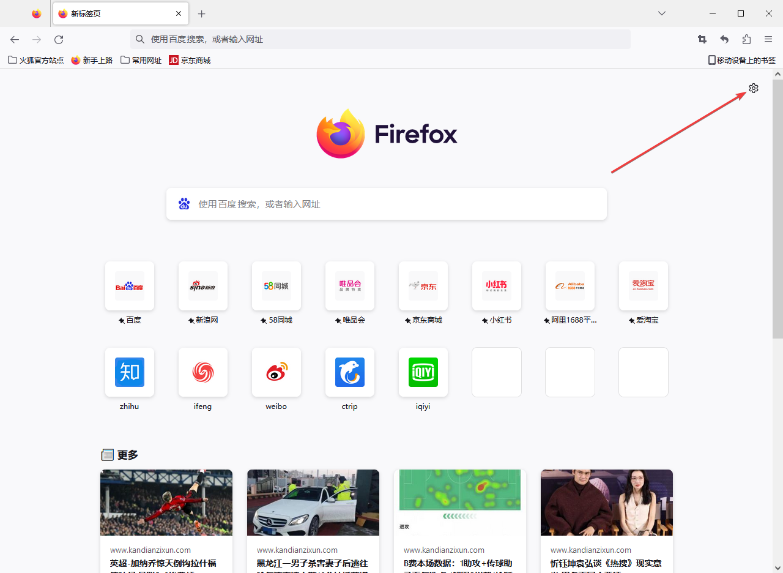Click the back navigation arrow

[14, 39]
